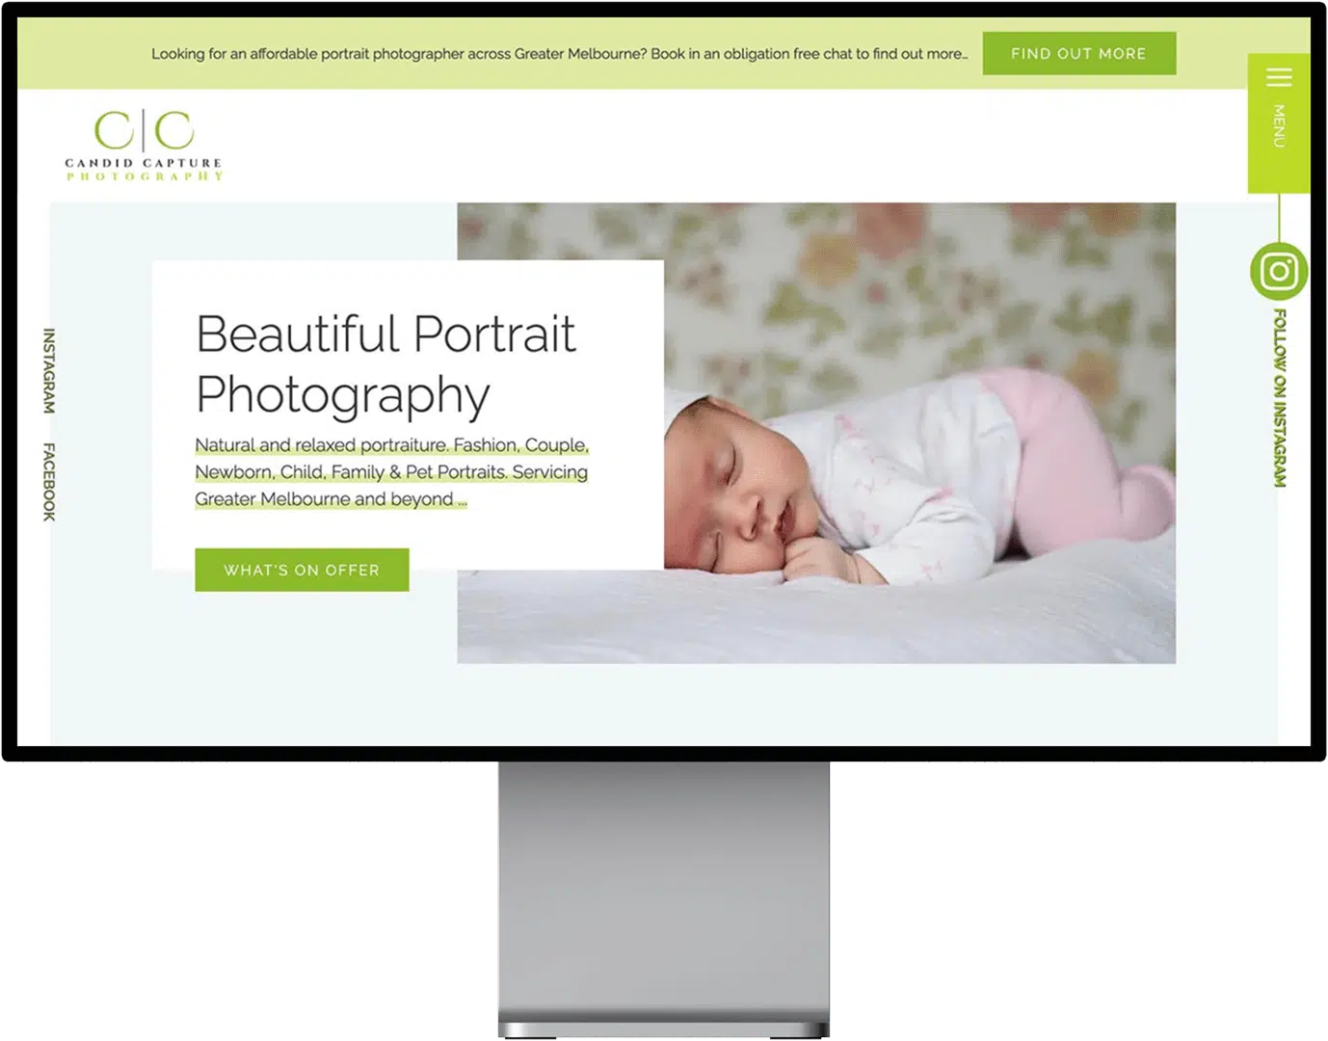
Task: Click the Candid Capture Photography wordmark
Action: [145, 170]
